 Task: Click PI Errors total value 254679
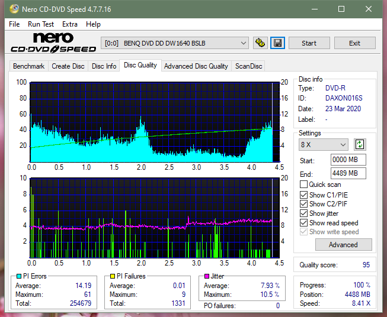point(81,303)
